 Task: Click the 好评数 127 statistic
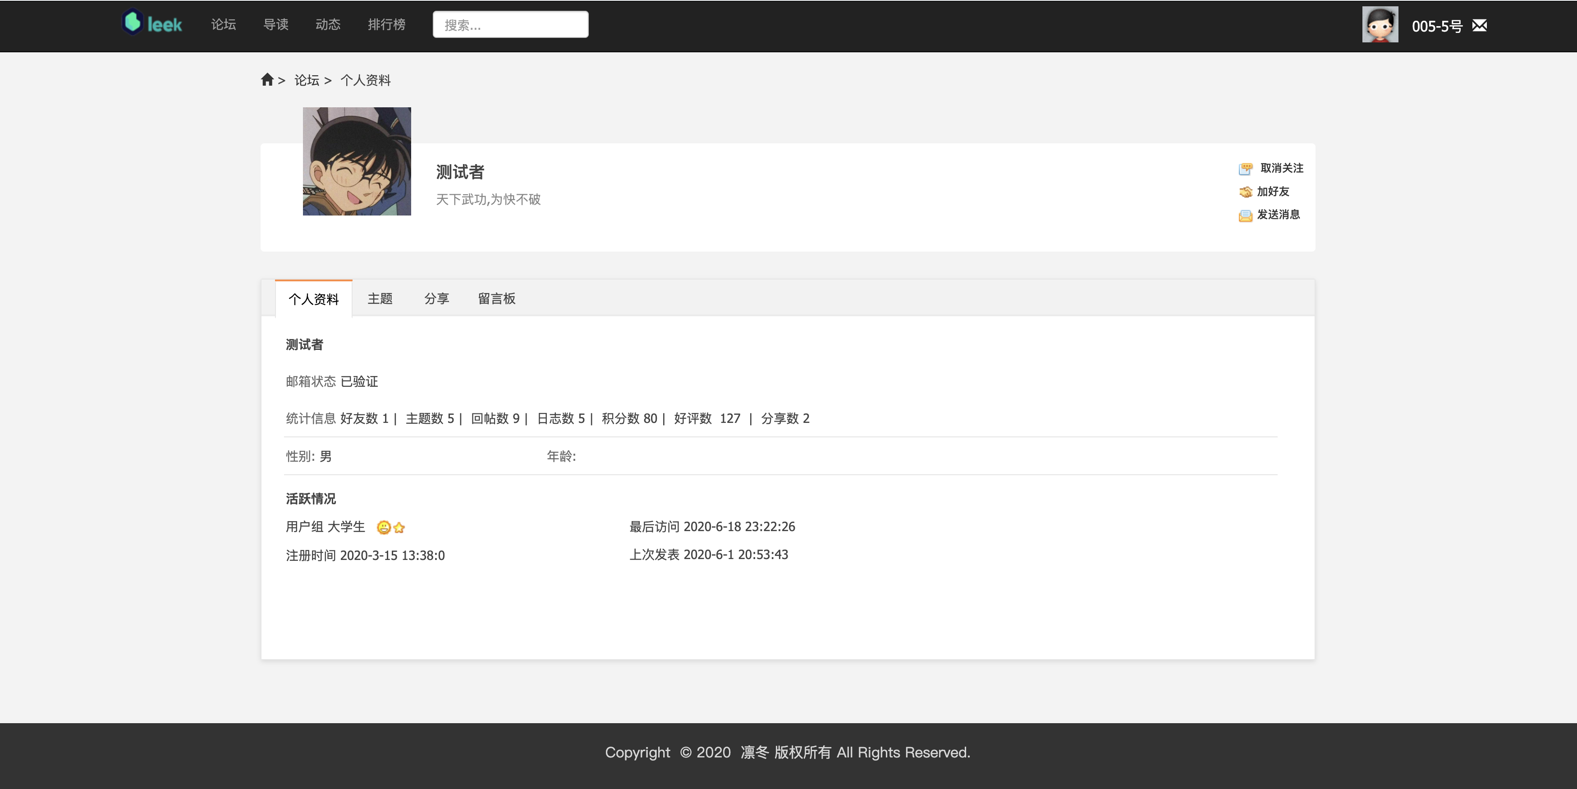point(707,419)
